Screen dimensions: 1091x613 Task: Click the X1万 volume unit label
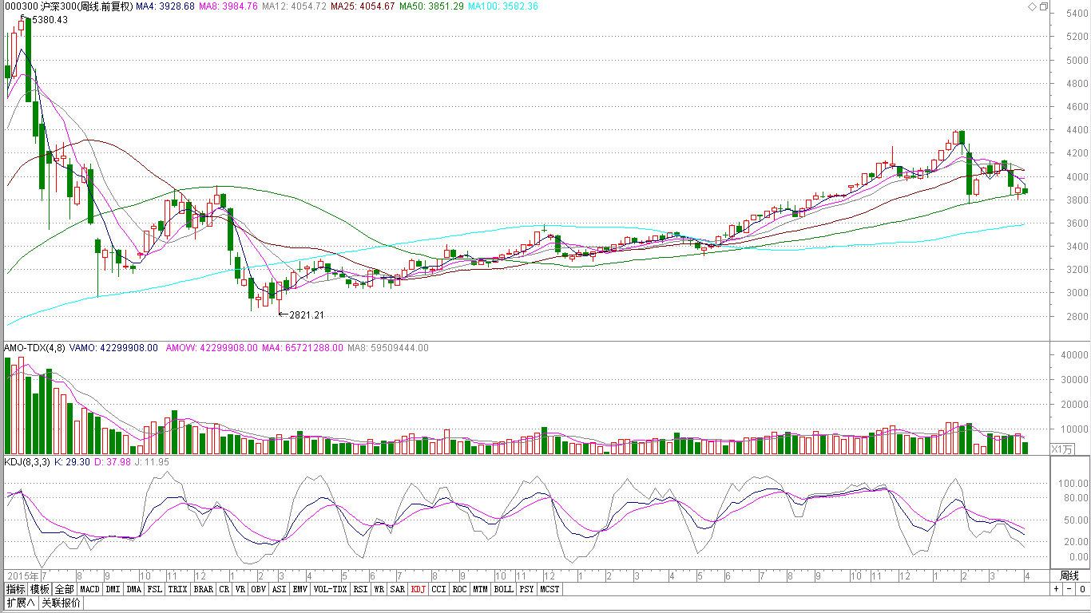click(x=1061, y=449)
